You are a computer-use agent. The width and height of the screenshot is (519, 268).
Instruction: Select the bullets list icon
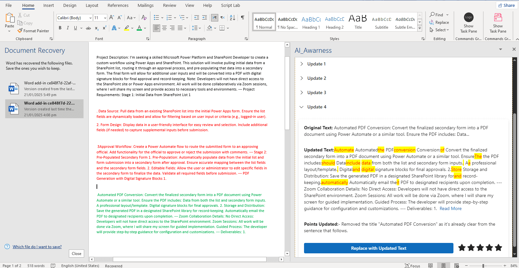click(157, 18)
